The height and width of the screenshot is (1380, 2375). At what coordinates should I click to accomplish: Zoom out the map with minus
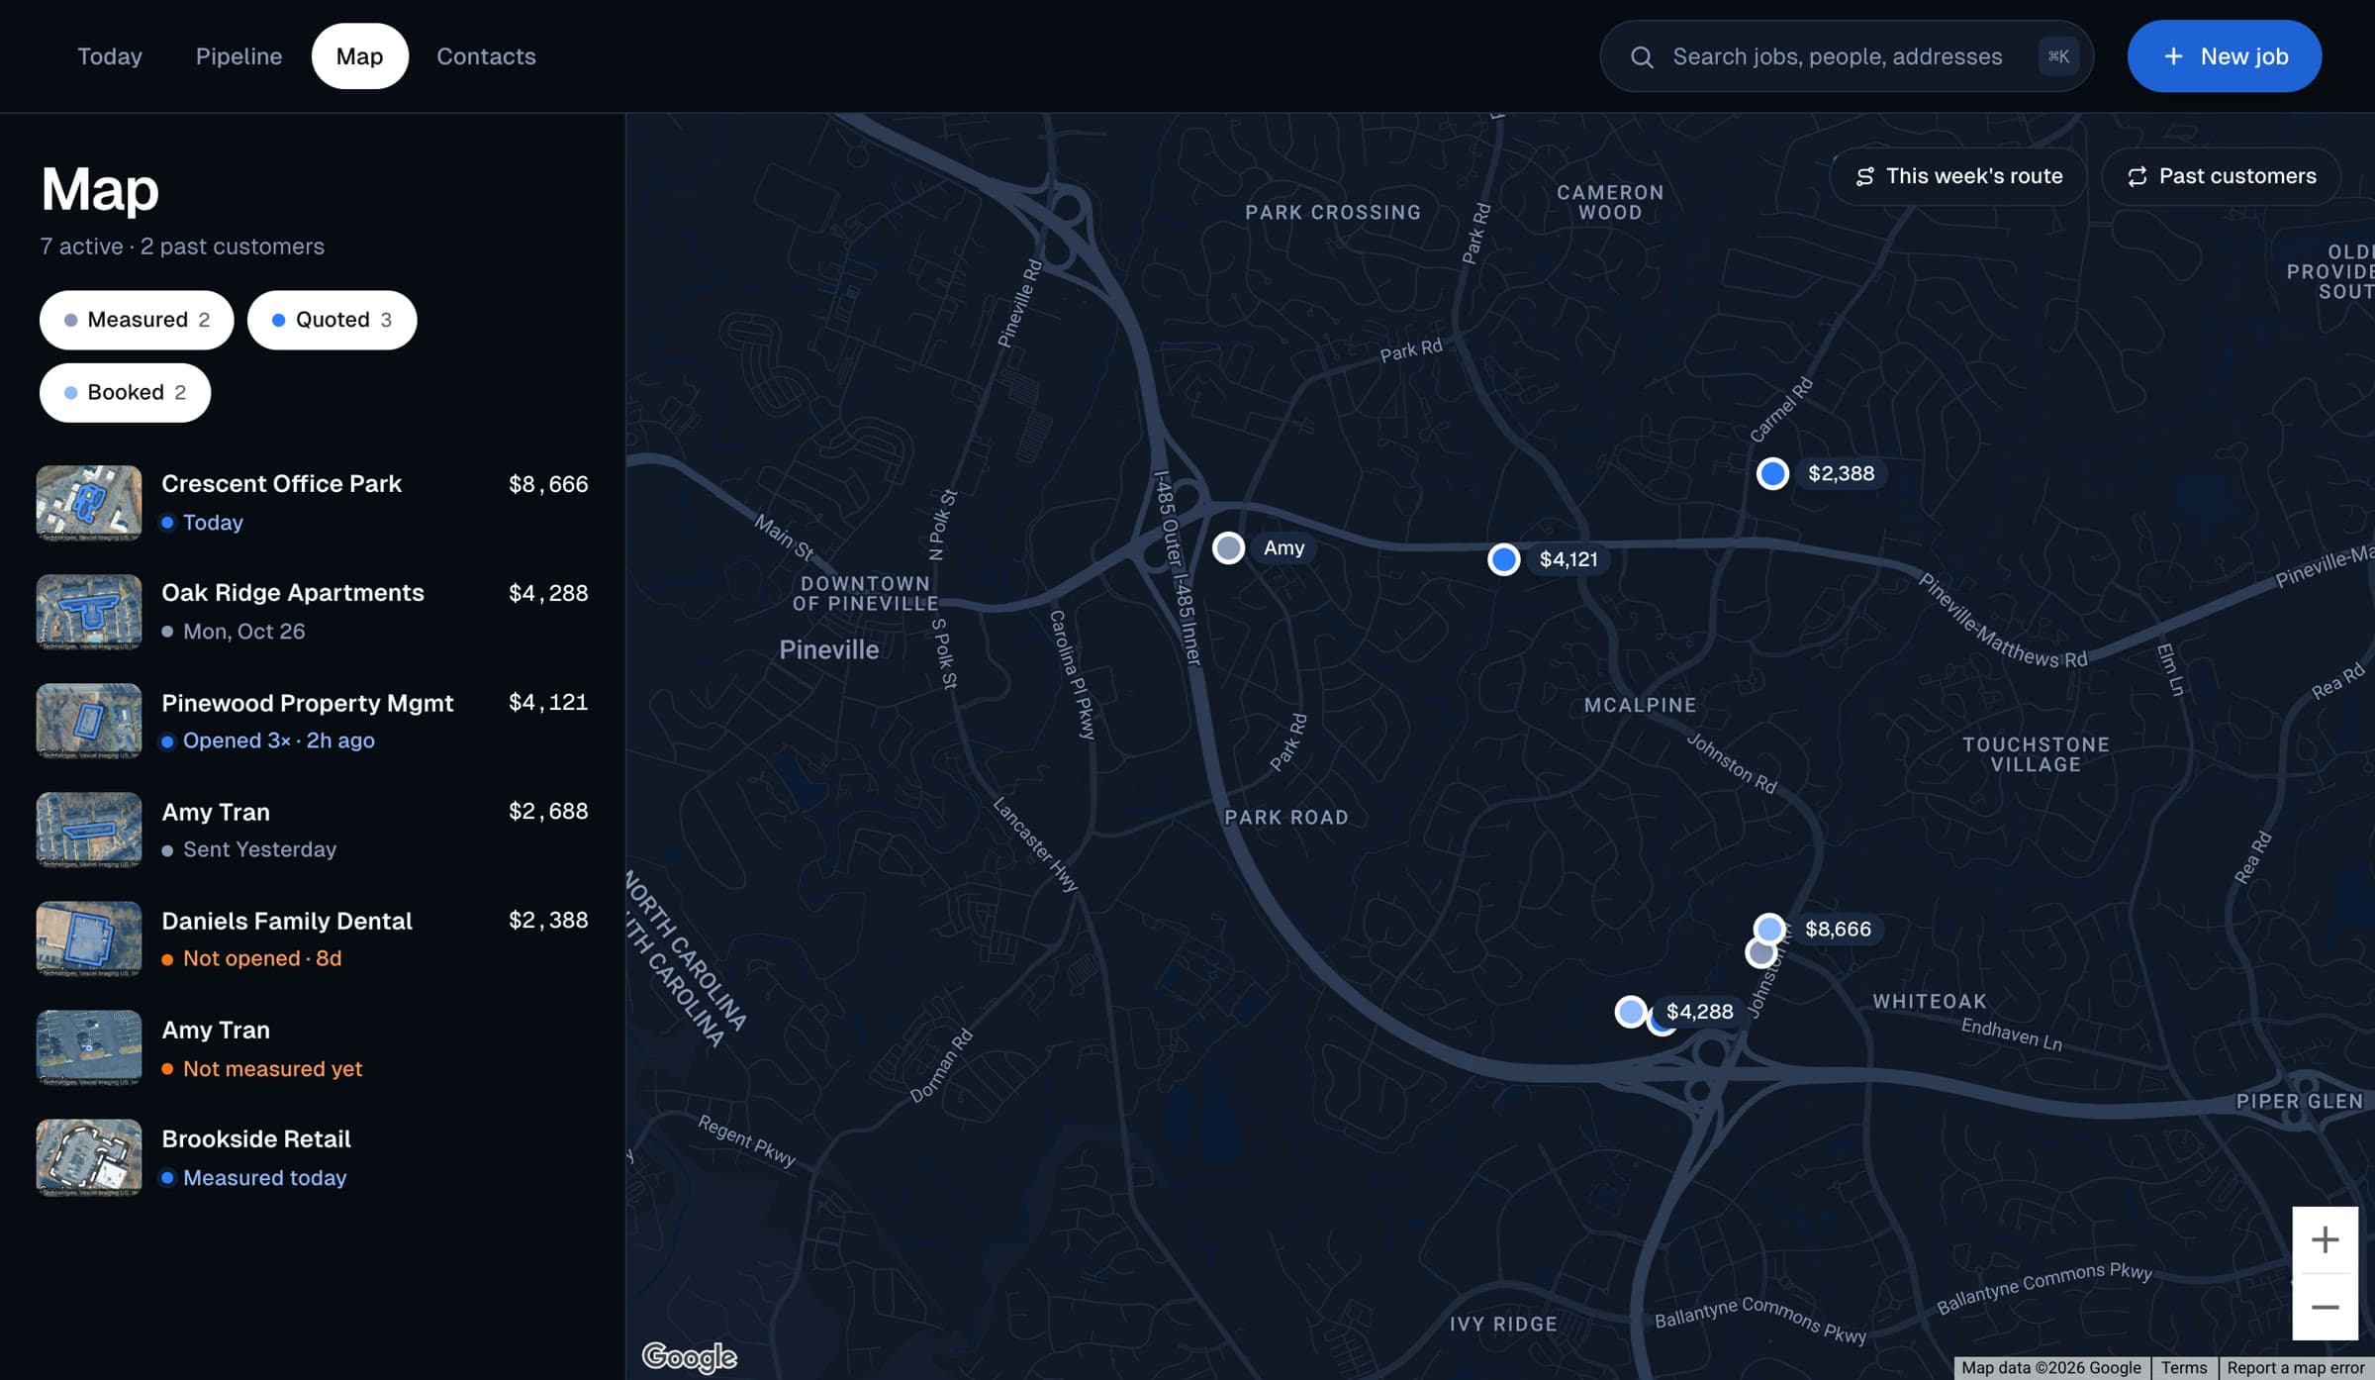(2325, 1307)
